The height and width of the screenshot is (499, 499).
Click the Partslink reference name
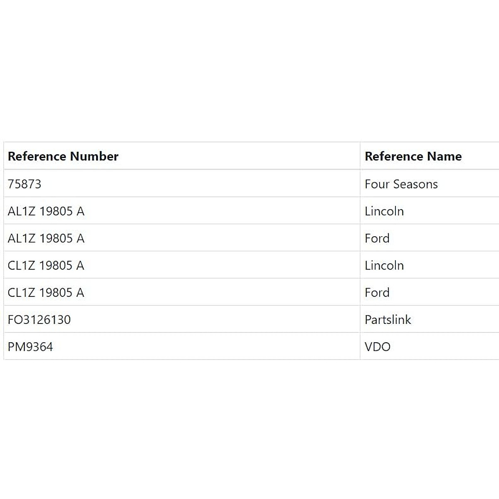(x=388, y=320)
